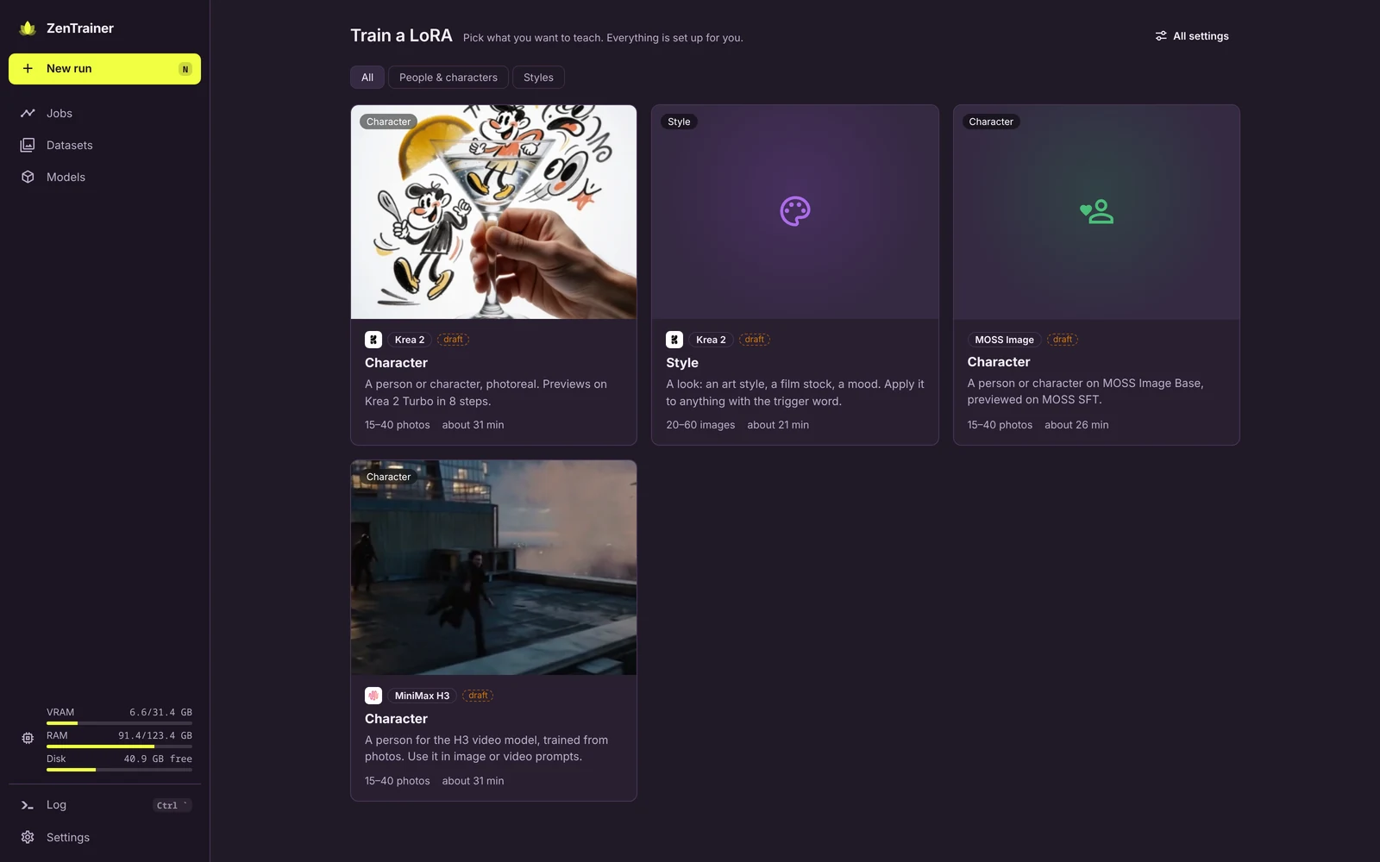Go to Jobs page

pyautogui.click(x=104, y=113)
